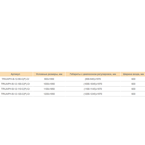Click entry width 600 in 90 row
Image resolution: width=145 pixels, height=145 pixels.
tap(133, 79)
